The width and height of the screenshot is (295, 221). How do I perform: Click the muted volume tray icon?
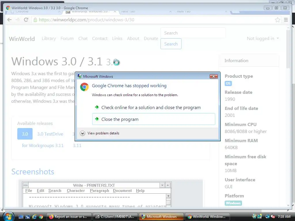pos(273,216)
